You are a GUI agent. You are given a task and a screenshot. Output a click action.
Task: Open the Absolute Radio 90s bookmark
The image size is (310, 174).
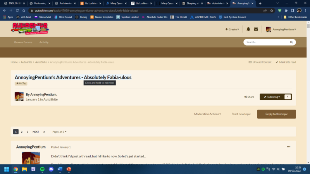click(x=155, y=17)
